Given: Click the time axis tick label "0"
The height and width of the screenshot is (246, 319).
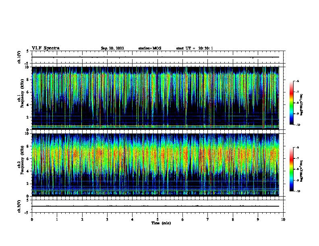Looking at the screenshot, I should pos(32,219).
